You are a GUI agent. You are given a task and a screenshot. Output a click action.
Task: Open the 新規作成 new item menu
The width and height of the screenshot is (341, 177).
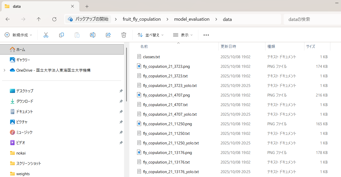coord(18,35)
